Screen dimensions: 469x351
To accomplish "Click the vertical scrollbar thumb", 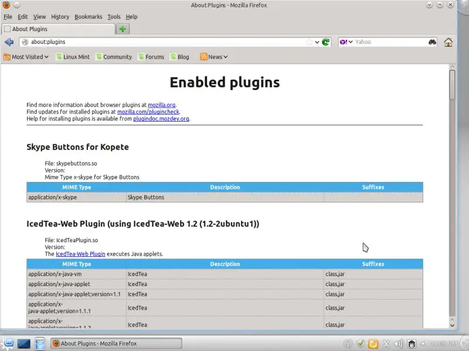I will [x=452, y=85].
